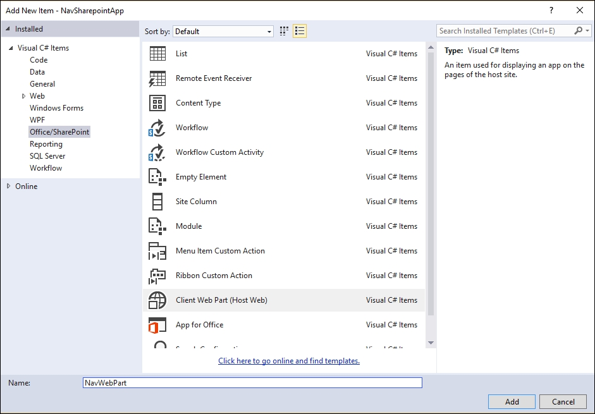595x414 pixels.
Task: Click the Name input field
Action: (252, 382)
